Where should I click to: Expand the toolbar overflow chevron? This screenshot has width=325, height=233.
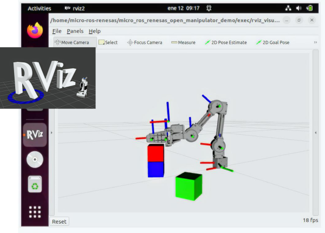click(315, 42)
